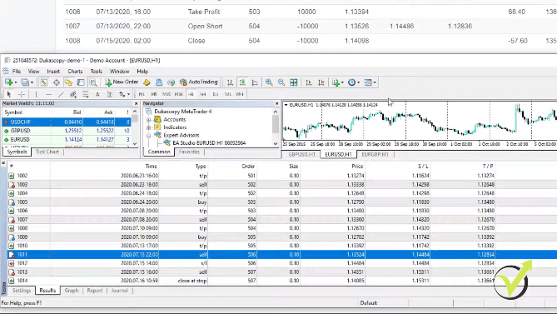Screen dimensions: 557x314
Task: Click the Time column header in Results
Action: tap(151, 166)
